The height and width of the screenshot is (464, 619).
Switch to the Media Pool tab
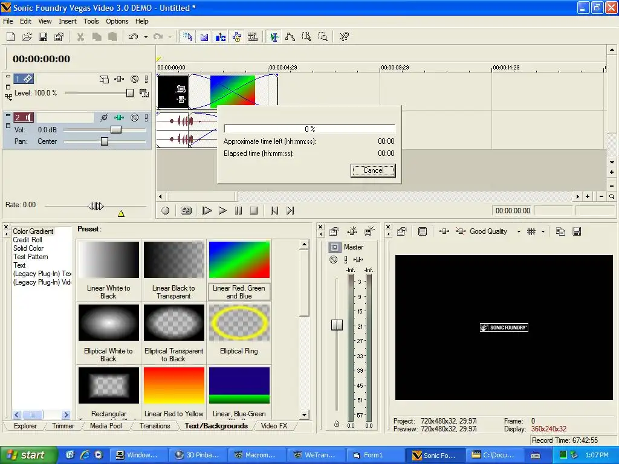pyautogui.click(x=106, y=426)
